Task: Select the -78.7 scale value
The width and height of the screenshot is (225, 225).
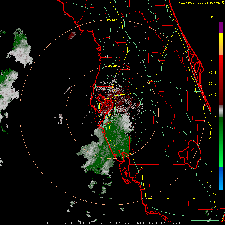Action: tap(212, 161)
